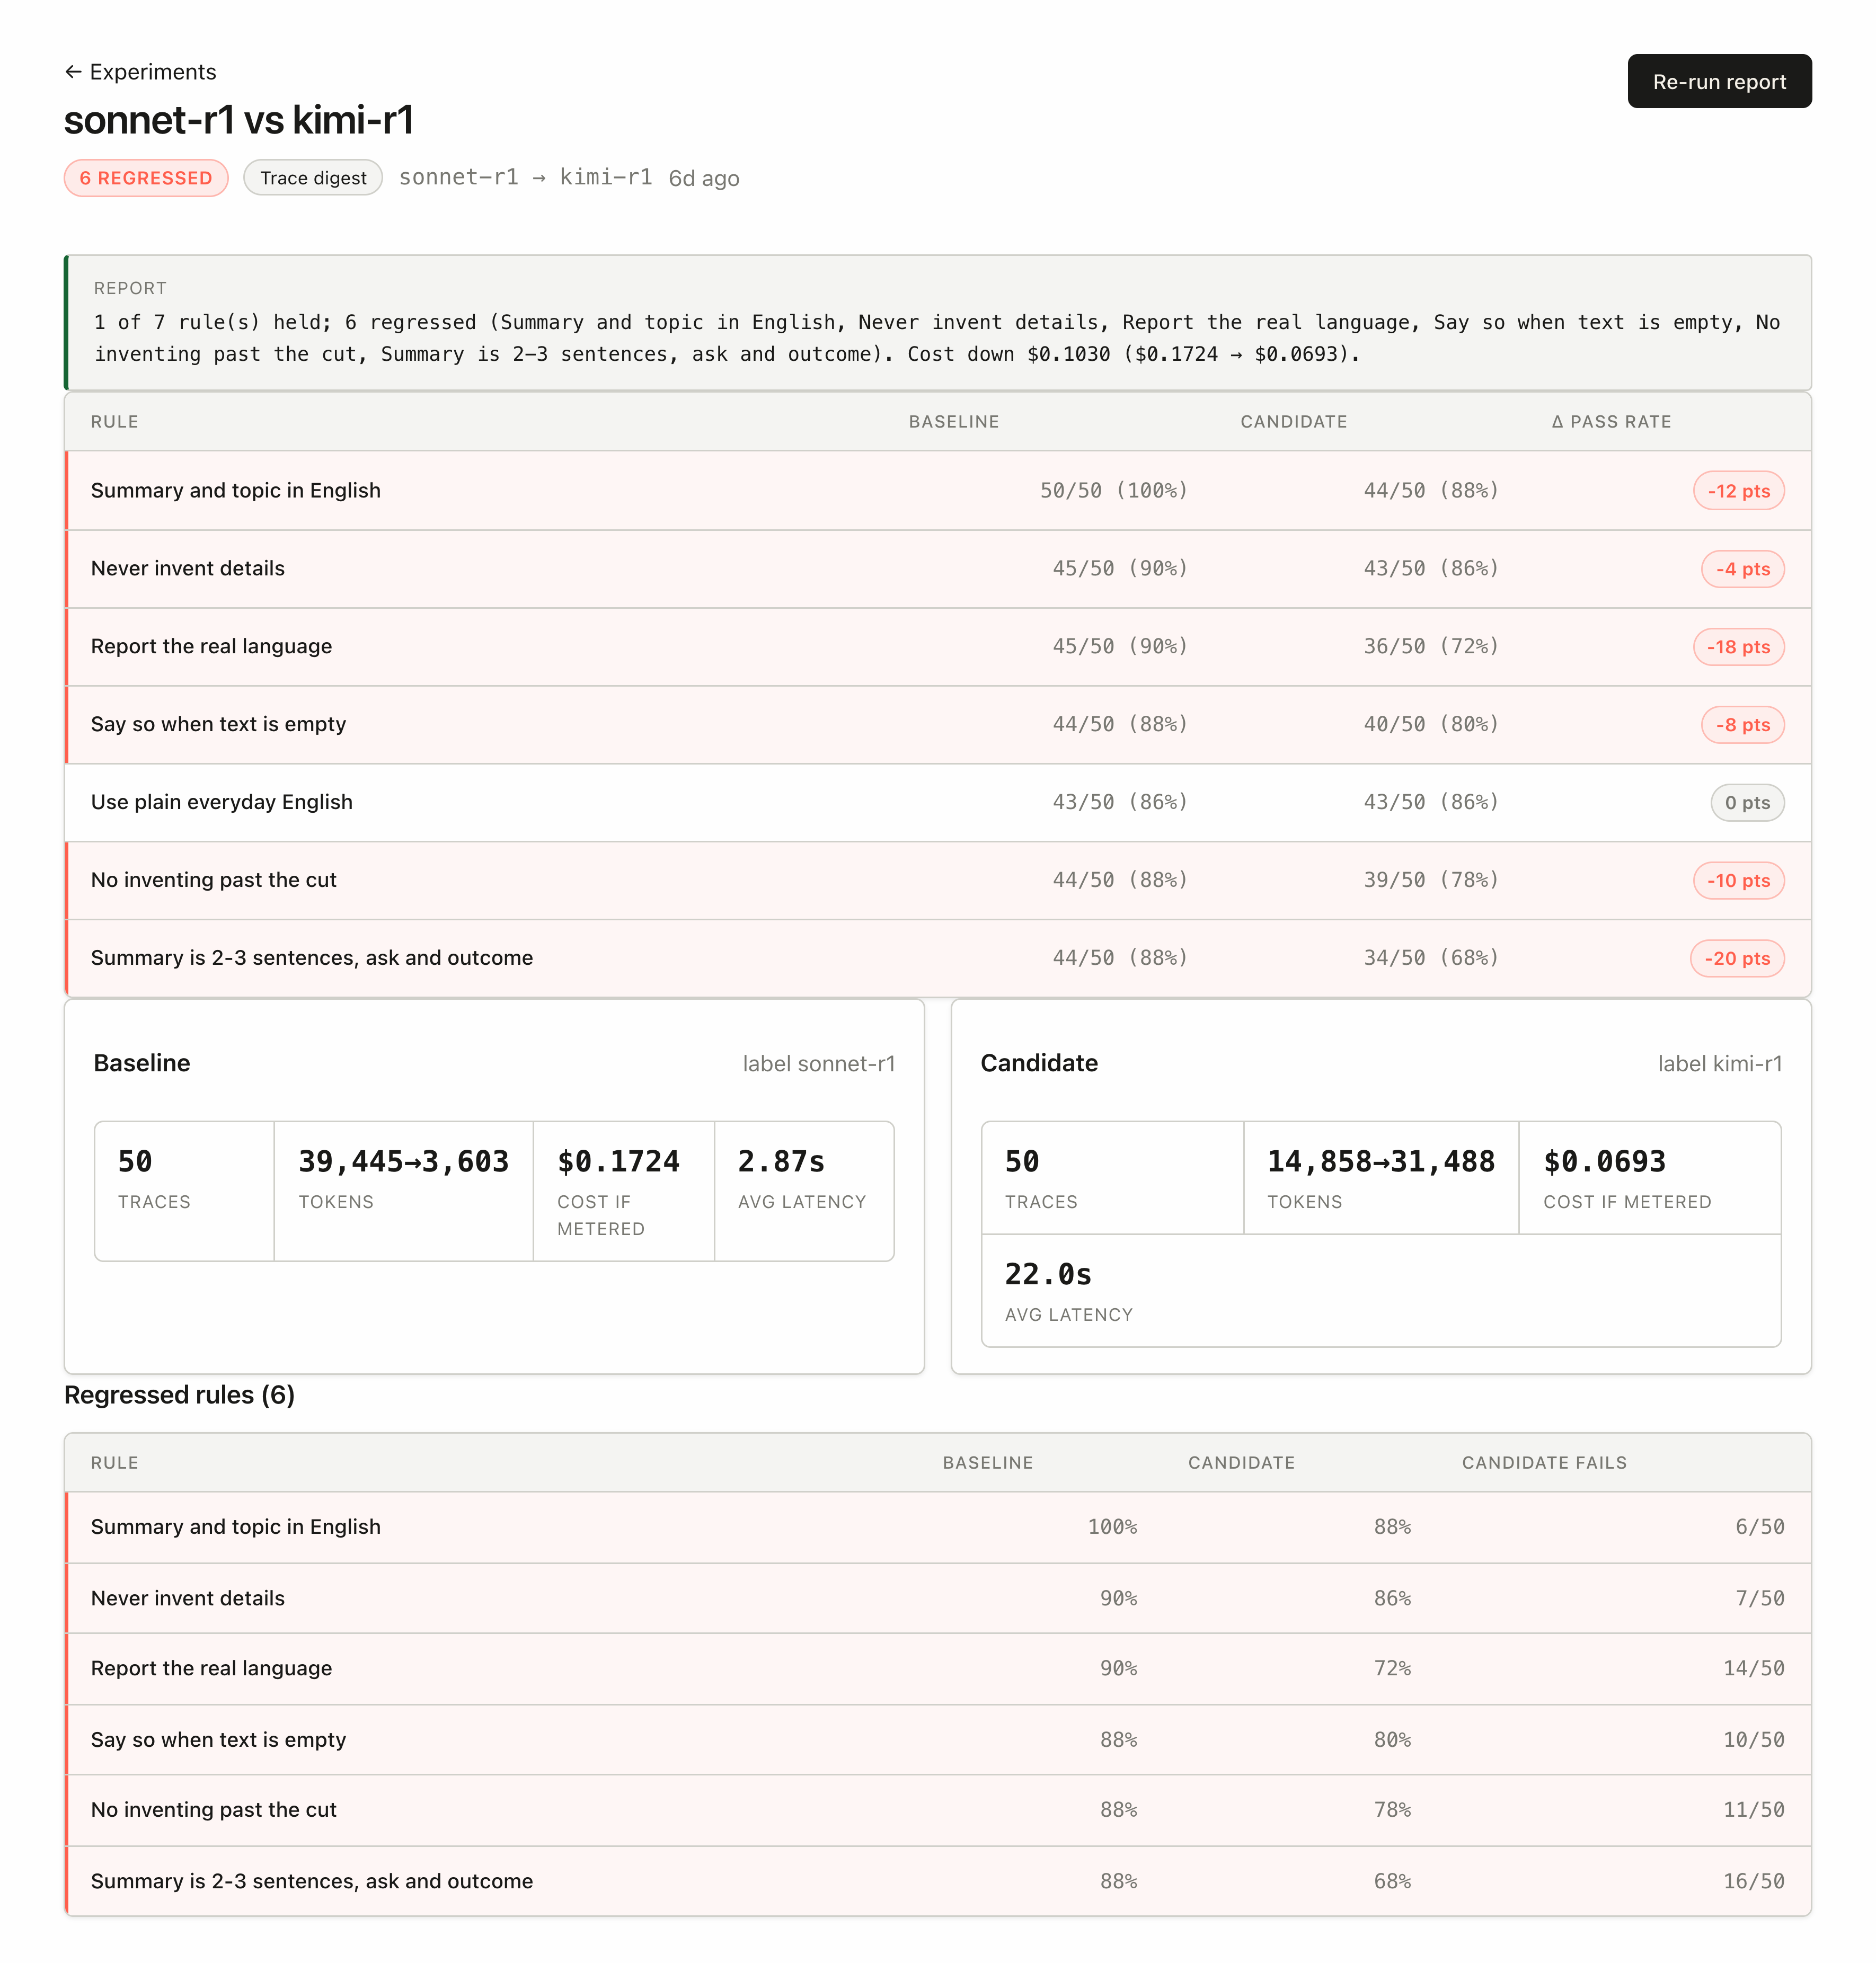
Task: Open the Trace digest tag
Action: 313,178
